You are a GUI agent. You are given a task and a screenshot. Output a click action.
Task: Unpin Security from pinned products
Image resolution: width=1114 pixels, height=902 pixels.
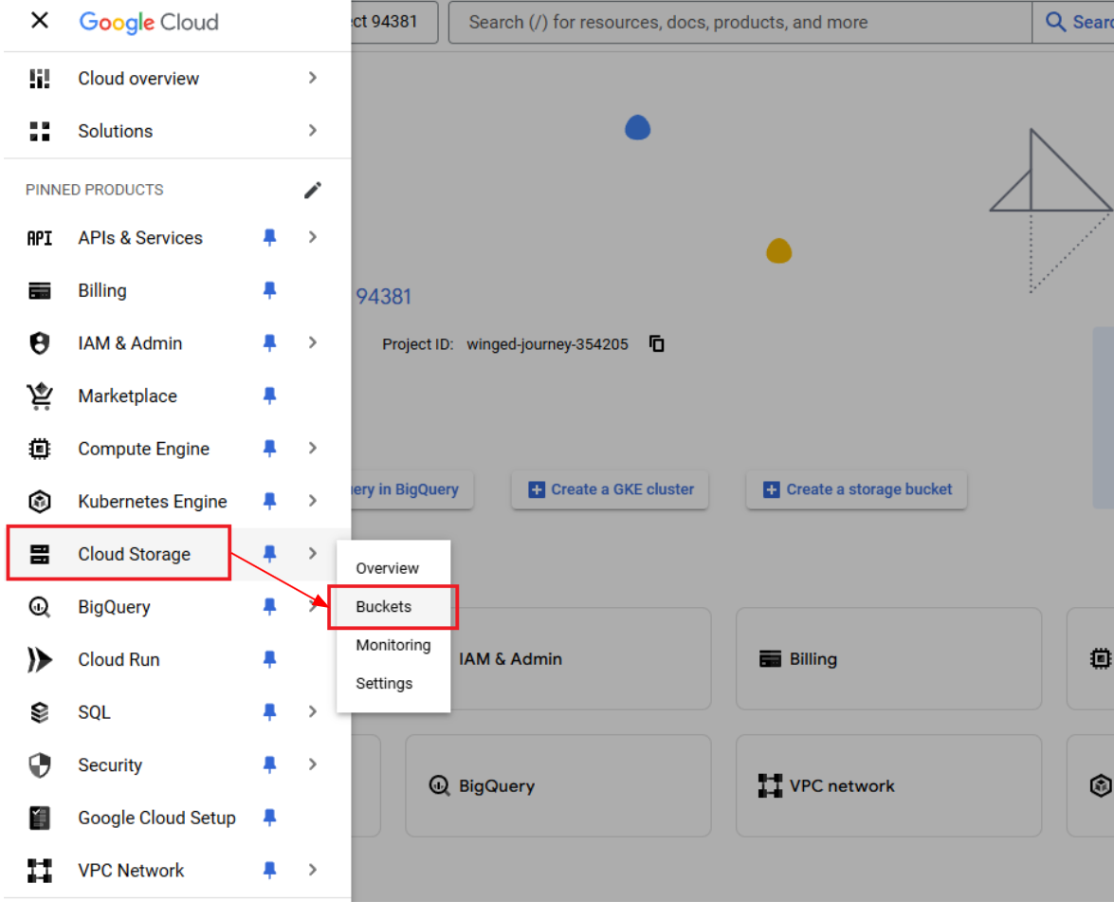pos(269,764)
